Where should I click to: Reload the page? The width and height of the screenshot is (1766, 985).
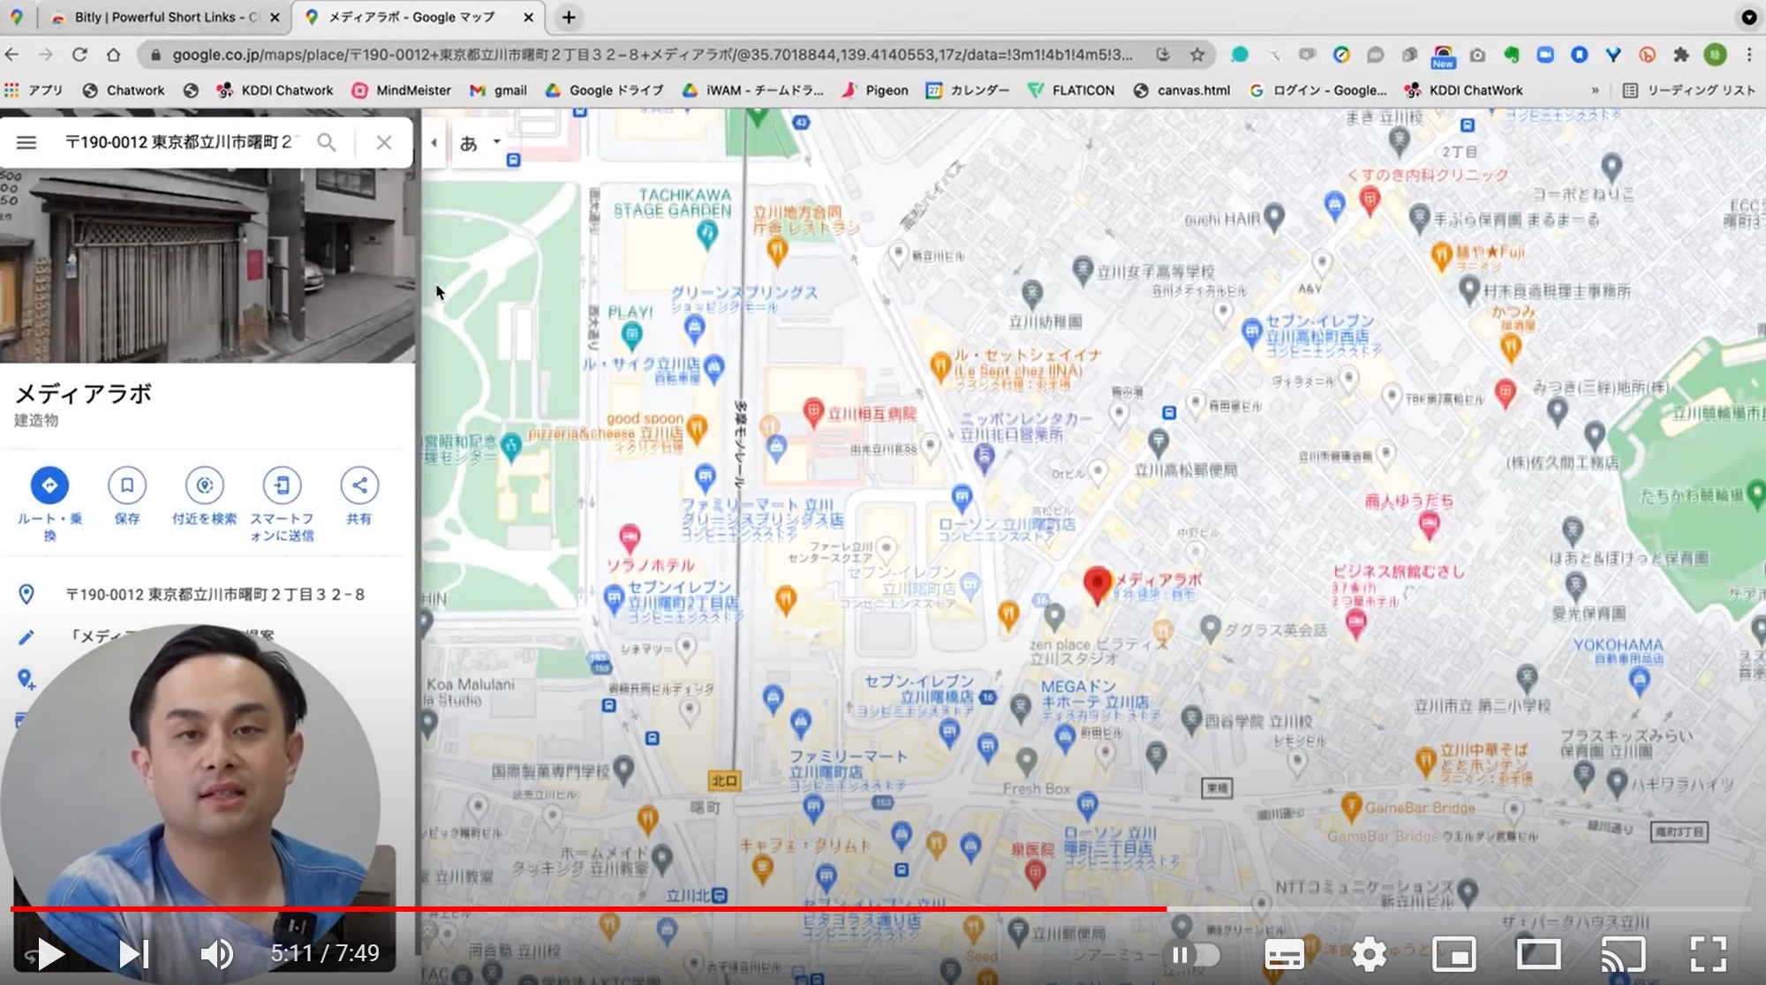79,55
